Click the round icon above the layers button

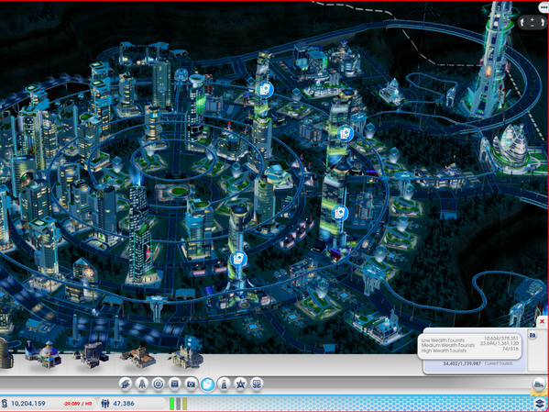point(539,384)
